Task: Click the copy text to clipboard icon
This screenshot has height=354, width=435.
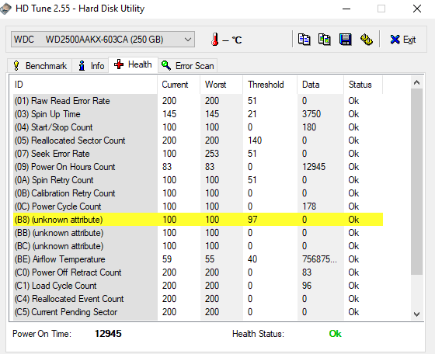Action: [x=304, y=40]
